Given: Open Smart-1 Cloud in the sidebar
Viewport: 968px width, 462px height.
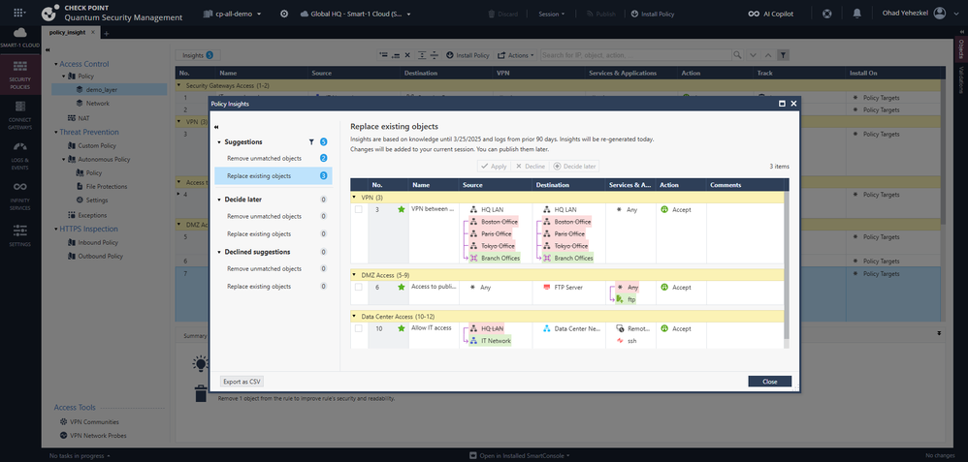Looking at the screenshot, I should point(19,37).
